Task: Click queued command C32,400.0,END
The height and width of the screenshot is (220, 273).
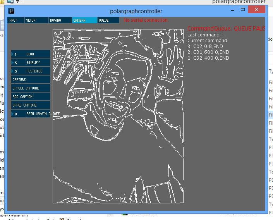Action: (x=208, y=58)
